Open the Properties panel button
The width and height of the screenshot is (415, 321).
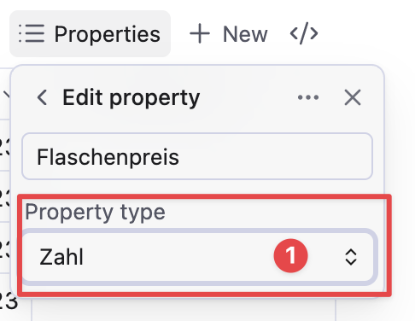tap(90, 34)
